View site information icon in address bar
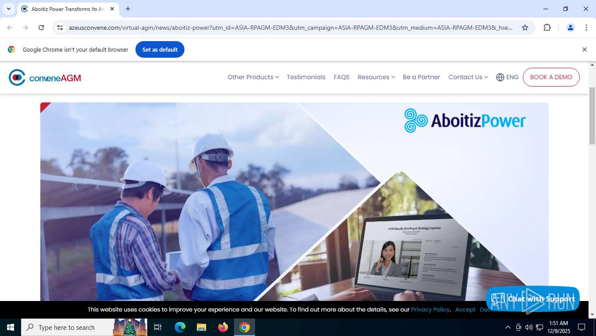This screenshot has width=596, height=336. pyautogui.click(x=60, y=28)
